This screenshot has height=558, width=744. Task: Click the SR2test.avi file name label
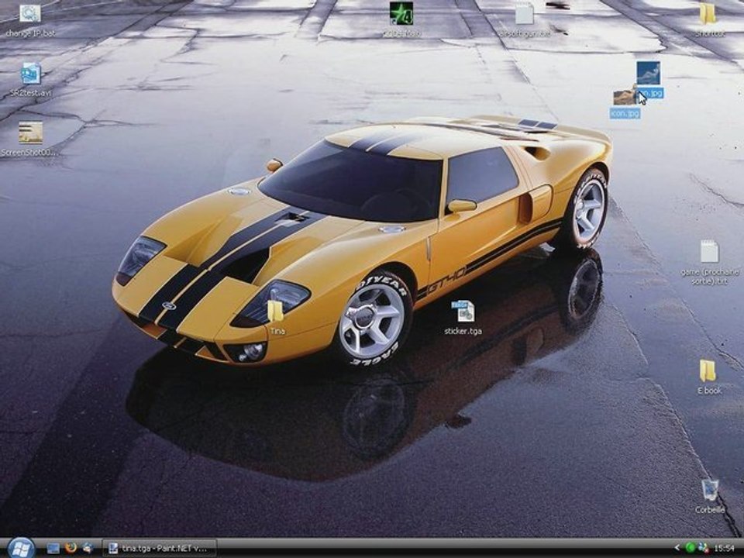click(30, 93)
